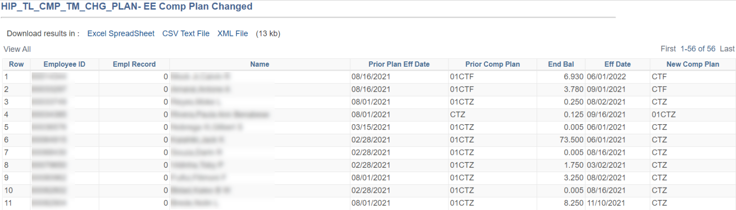736x210 pixels.
Task: Sort by Prior Plan Eff Date header
Action: 399,64
